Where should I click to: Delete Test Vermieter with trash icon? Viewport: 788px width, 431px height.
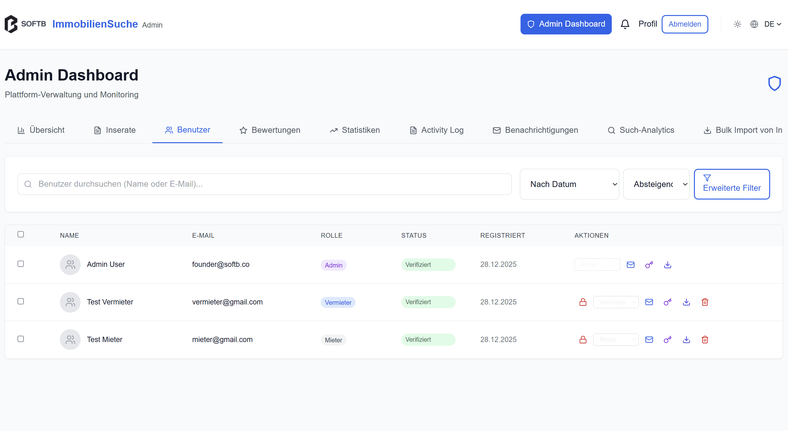pos(705,302)
